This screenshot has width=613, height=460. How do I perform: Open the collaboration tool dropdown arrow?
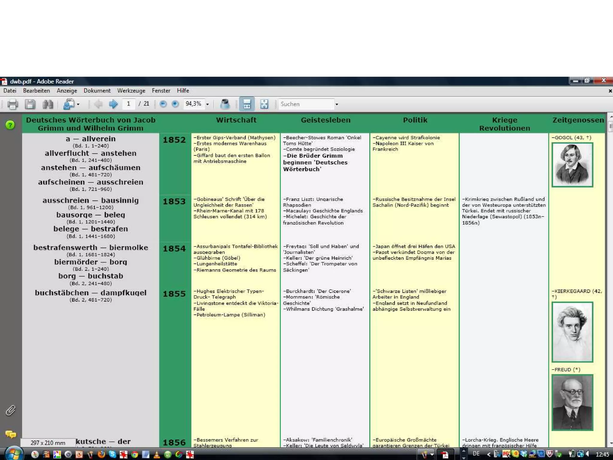tap(78, 105)
